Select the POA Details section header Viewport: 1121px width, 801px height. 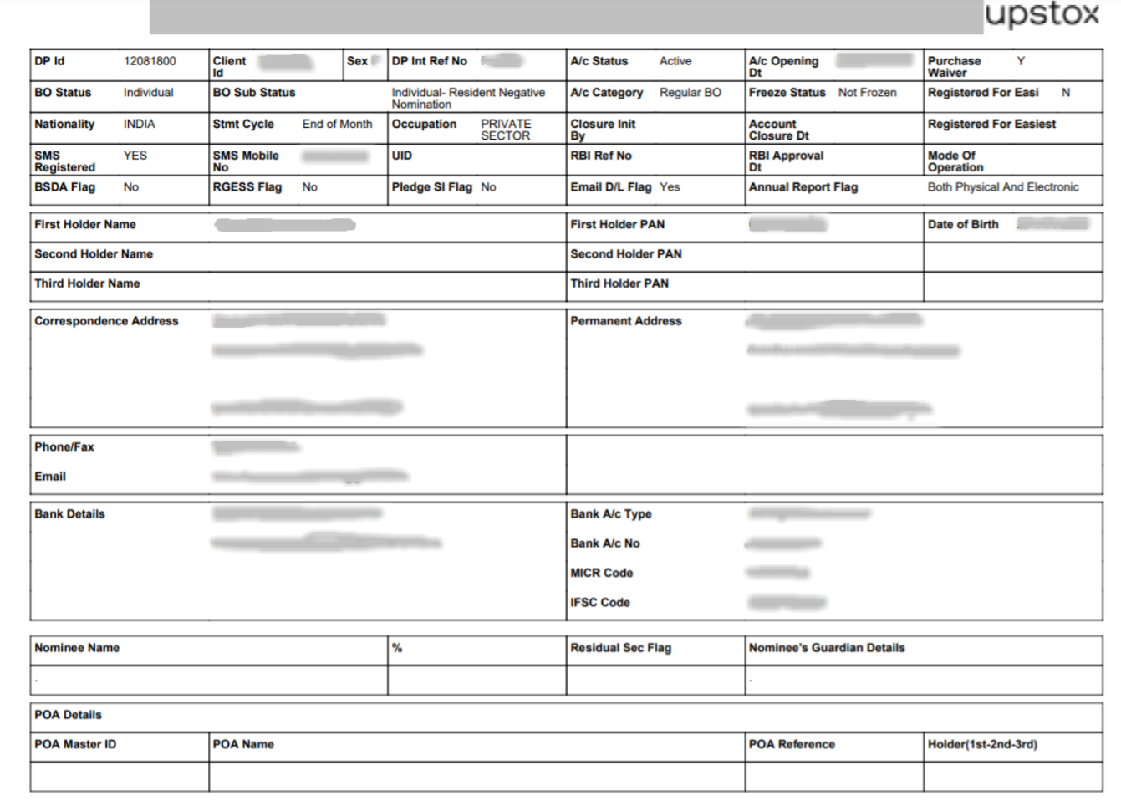click(x=68, y=715)
